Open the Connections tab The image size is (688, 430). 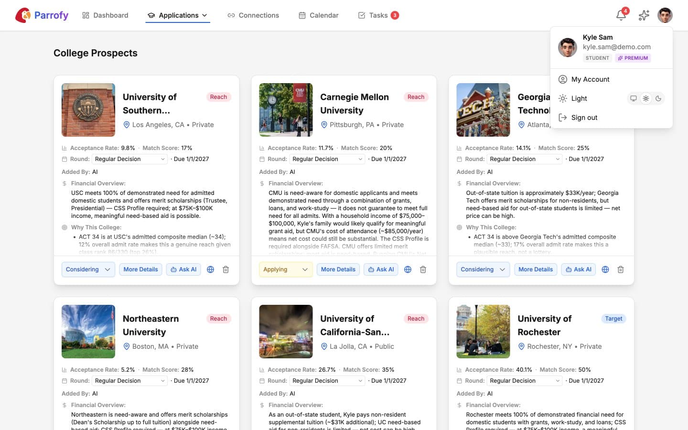tap(253, 15)
